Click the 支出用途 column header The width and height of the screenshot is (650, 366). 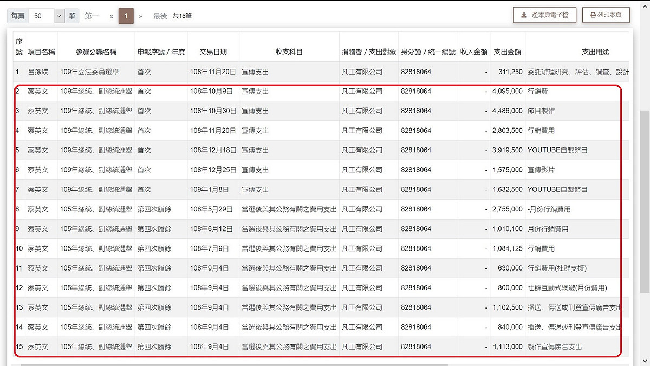pos(596,52)
